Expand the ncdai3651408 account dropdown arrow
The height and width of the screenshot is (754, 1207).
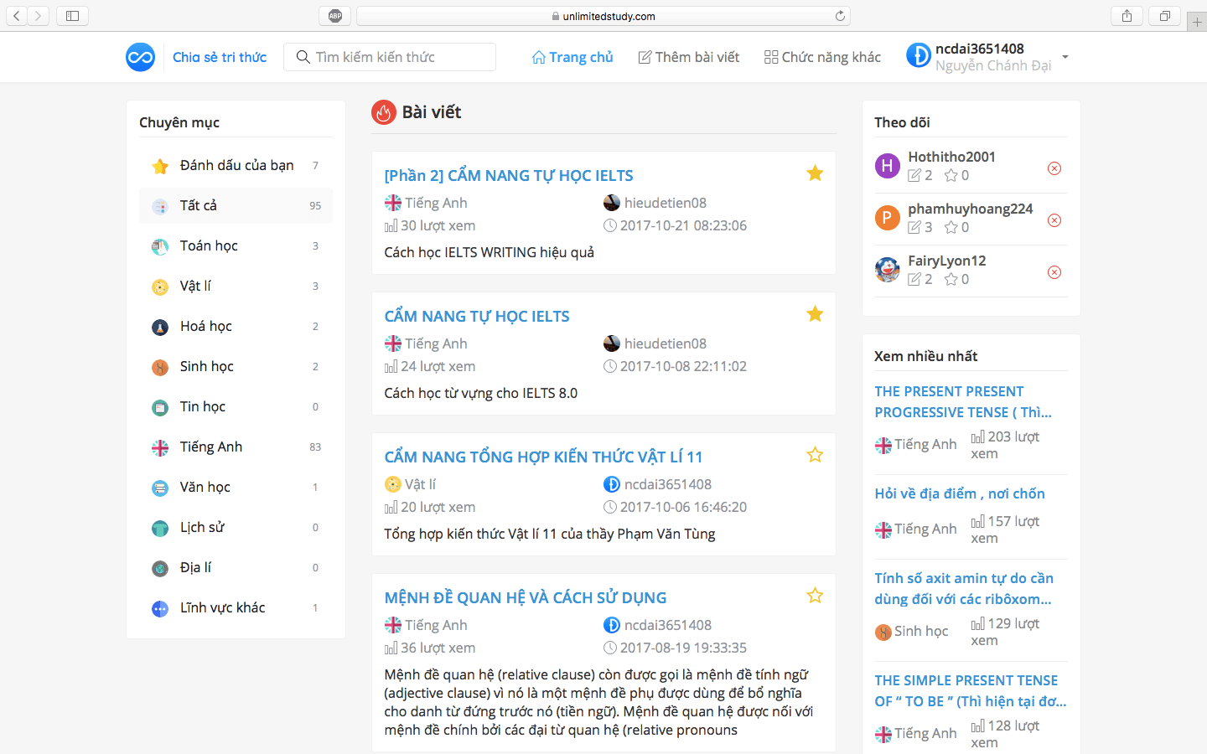tap(1065, 57)
